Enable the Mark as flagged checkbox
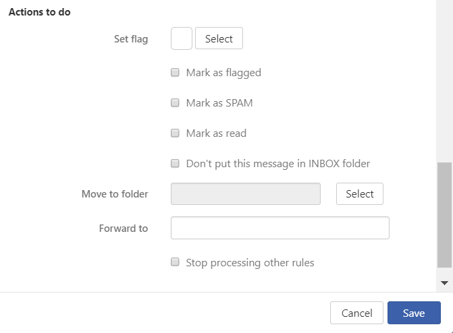Viewport: 453px width, 333px height. (175, 72)
